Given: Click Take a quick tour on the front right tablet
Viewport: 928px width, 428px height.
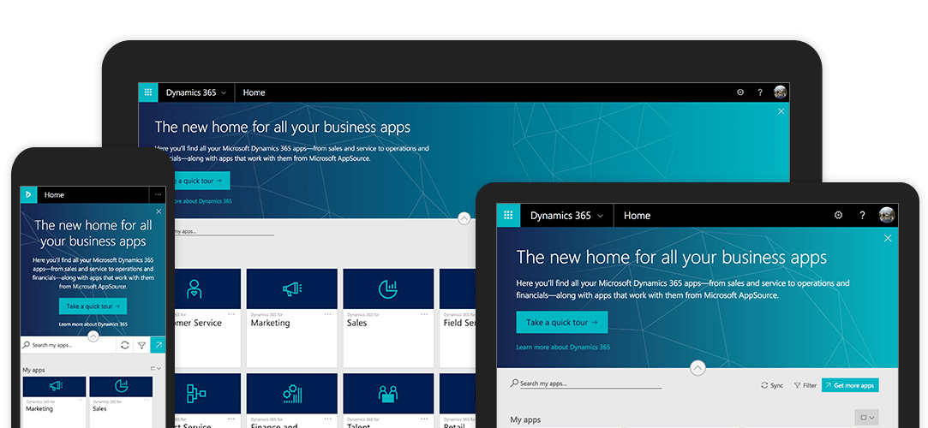Looking at the screenshot, I should [x=562, y=322].
